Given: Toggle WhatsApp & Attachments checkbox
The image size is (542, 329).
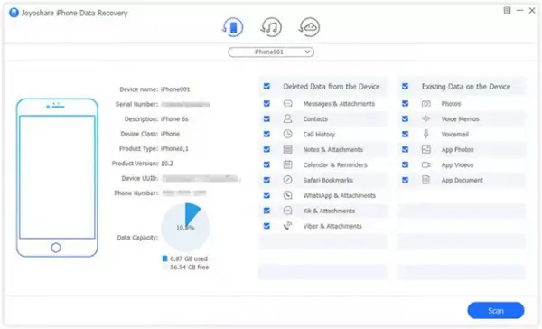Looking at the screenshot, I should click(266, 195).
